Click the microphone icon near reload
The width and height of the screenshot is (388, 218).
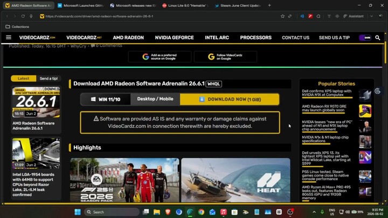click(x=31, y=16)
